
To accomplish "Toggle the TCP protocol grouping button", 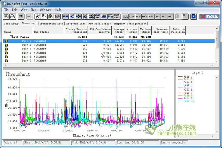I will coord(132,17).
